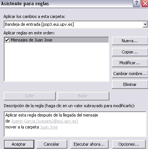Click the Cambiar nombre... button
Screen dimensions: 148x149
coord(130,74)
